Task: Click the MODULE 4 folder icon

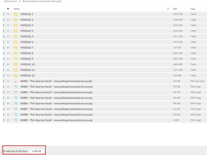Action: coord(16,31)
